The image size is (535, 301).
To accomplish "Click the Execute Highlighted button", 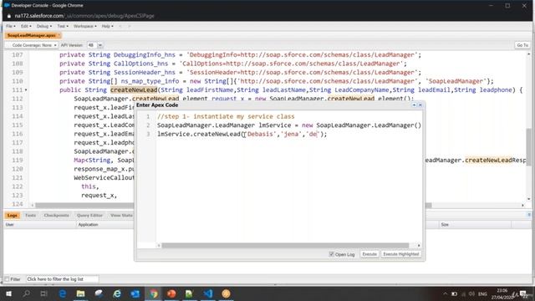I will click(401, 254).
